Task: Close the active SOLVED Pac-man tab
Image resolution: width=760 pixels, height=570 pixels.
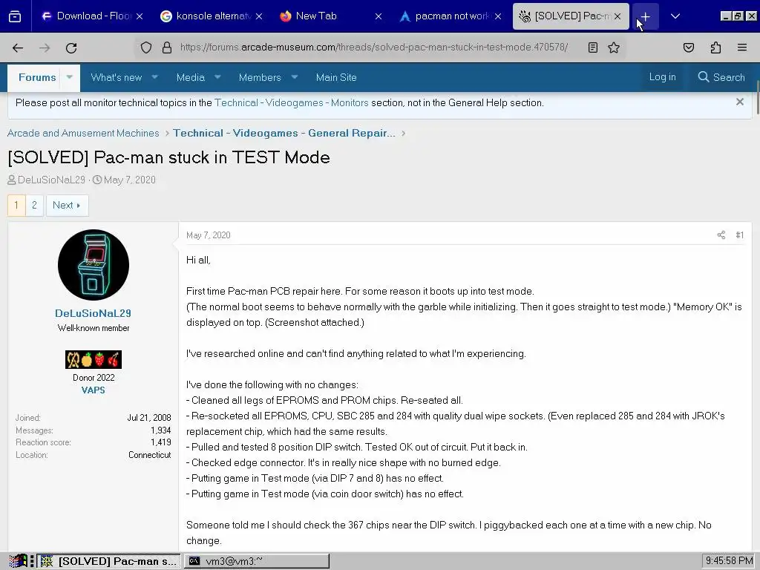Action: point(617,16)
